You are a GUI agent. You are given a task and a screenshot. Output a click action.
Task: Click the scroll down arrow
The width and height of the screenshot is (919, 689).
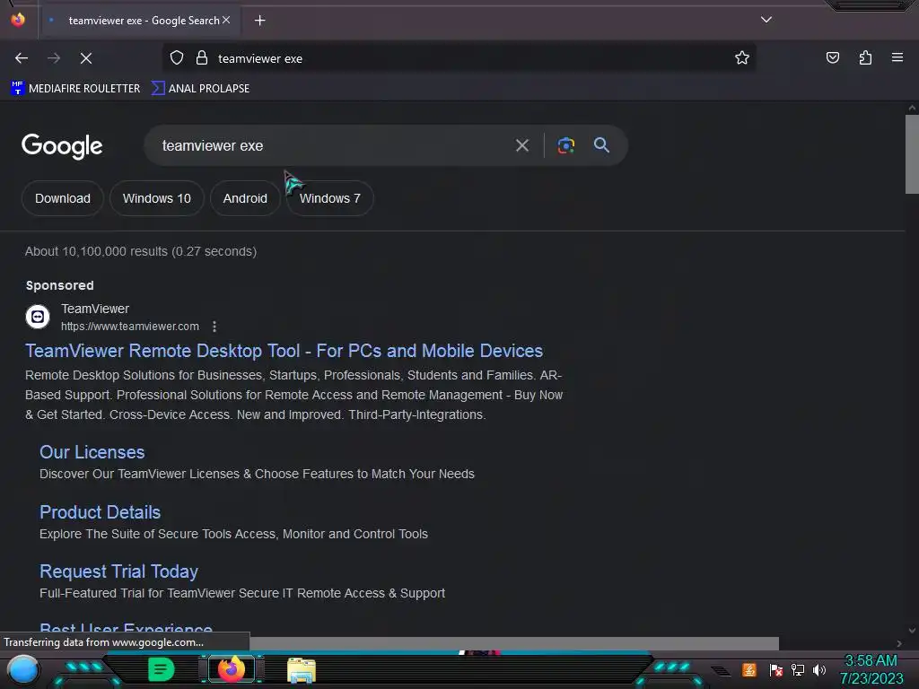click(912, 631)
